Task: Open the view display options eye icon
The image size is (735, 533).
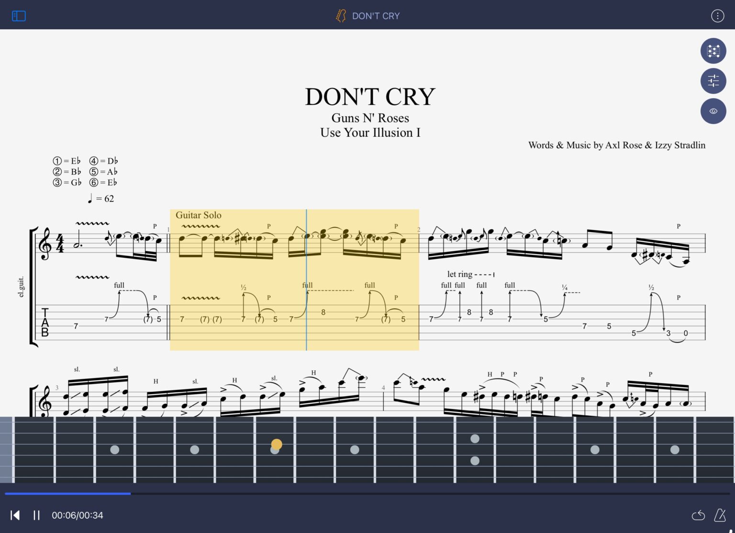Action: (713, 111)
